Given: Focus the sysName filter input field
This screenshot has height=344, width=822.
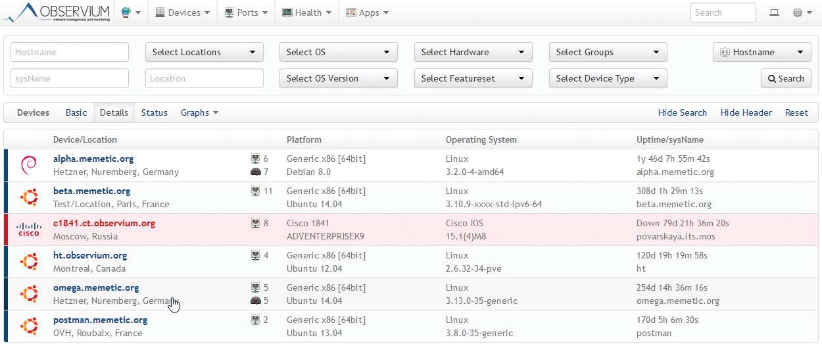Looking at the screenshot, I should (x=70, y=78).
